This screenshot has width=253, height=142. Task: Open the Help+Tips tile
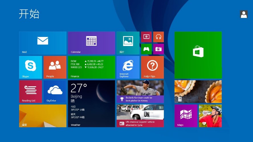[x=152, y=67]
